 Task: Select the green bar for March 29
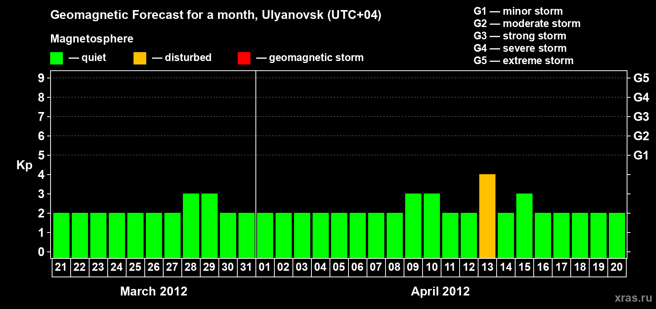click(x=210, y=226)
